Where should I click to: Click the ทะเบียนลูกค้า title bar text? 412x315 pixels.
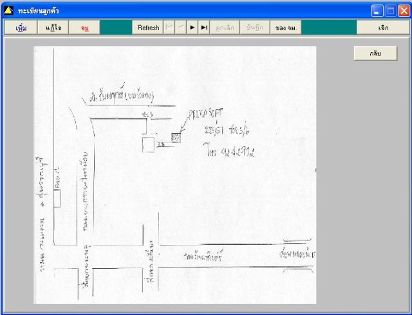39,11
